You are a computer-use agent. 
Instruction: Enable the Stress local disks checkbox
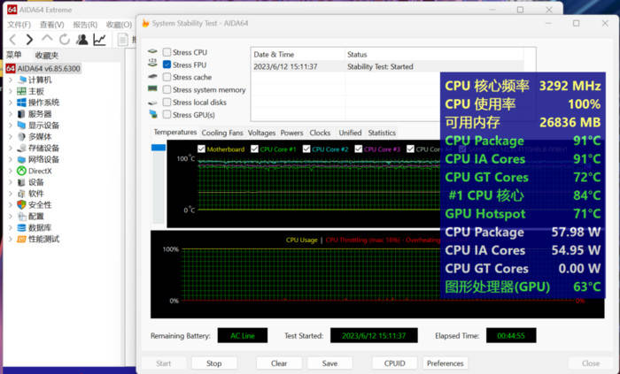point(167,103)
